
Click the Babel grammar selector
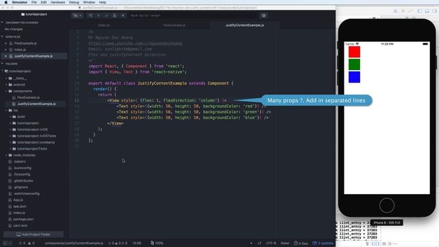click(285, 243)
